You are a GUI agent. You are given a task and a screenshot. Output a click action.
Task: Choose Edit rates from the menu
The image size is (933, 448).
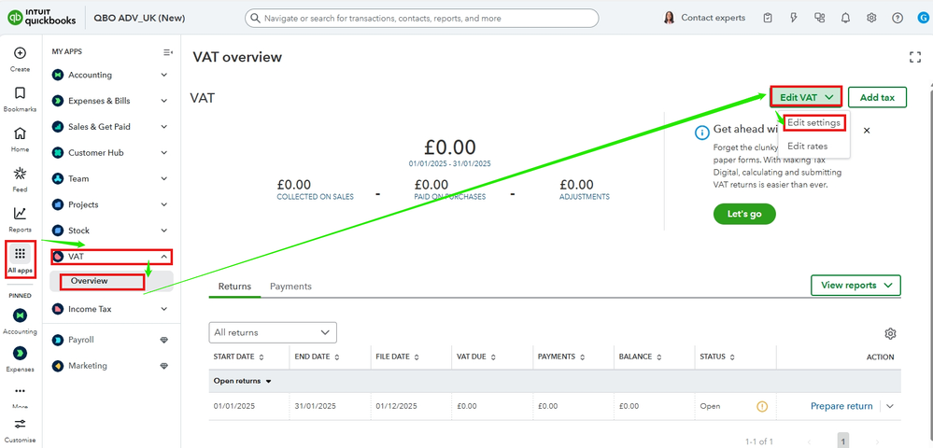807,147
